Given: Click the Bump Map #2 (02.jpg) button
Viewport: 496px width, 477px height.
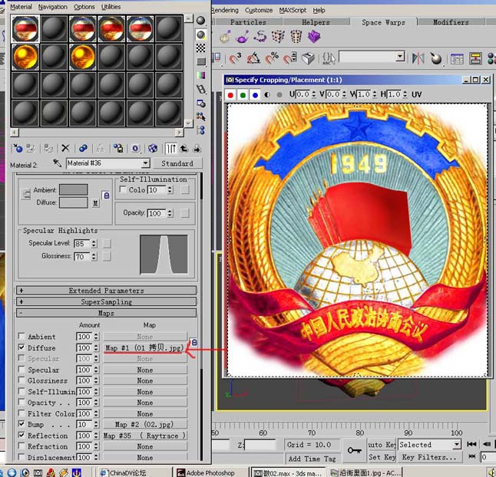Looking at the screenshot, I should tap(144, 424).
